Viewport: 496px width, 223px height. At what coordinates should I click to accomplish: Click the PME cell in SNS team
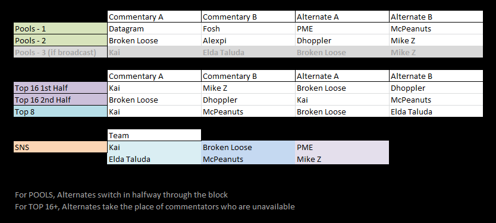coord(342,147)
